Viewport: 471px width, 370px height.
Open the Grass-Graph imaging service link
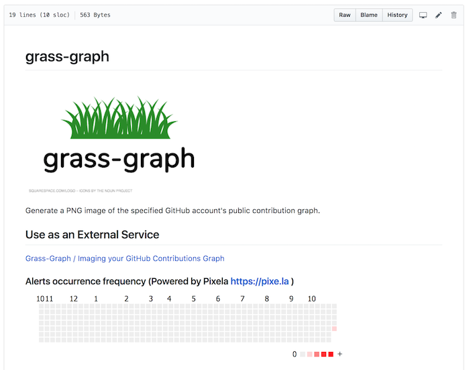click(125, 258)
